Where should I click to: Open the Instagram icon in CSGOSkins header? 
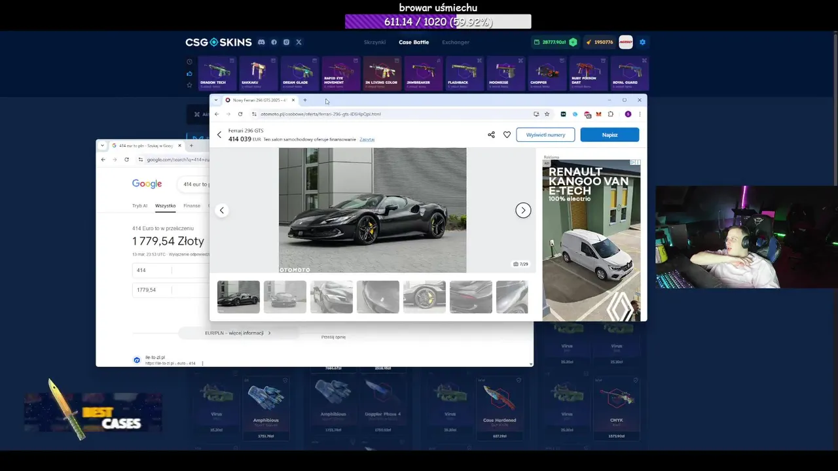click(x=286, y=42)
